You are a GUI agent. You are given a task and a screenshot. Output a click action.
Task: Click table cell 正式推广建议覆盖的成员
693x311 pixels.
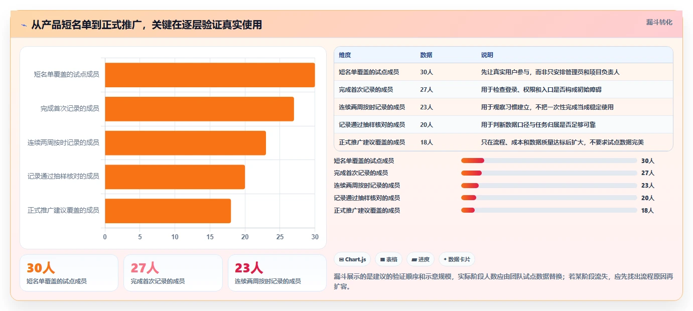[x=372, y=142]
